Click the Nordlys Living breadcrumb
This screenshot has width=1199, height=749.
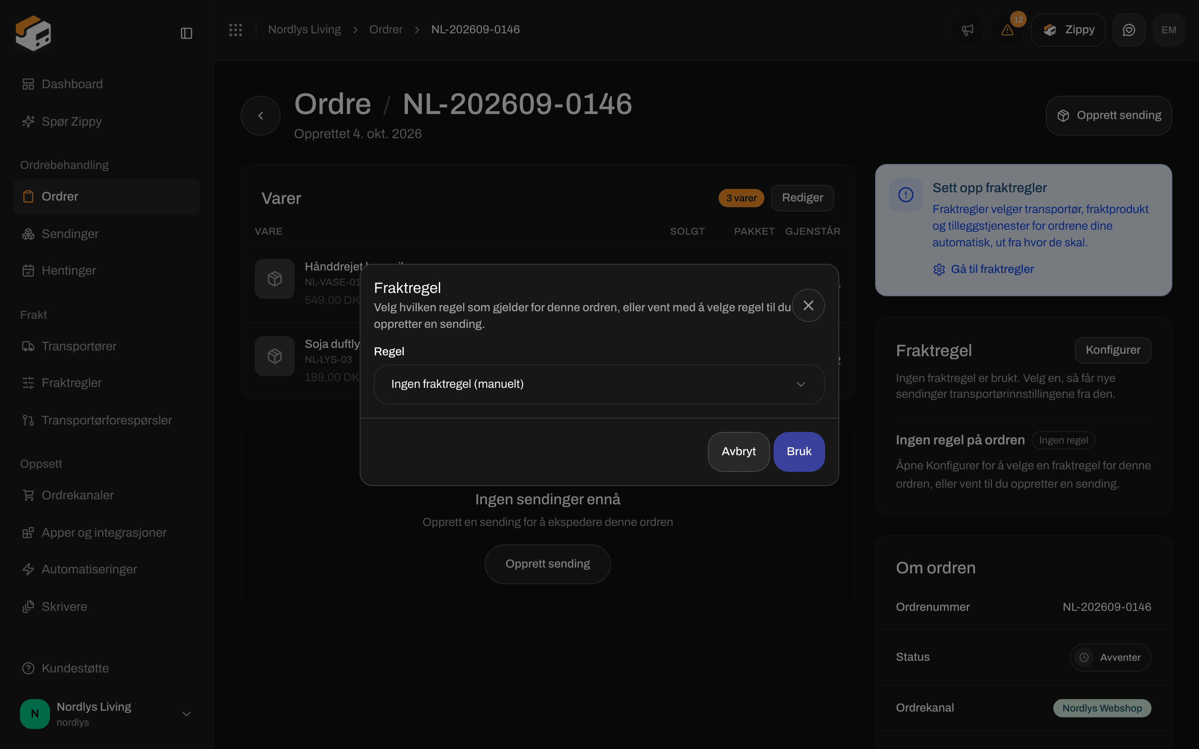pos(304,30)
